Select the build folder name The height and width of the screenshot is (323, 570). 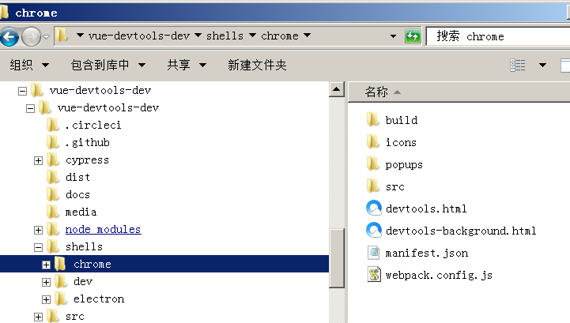[x=402, y=120]
